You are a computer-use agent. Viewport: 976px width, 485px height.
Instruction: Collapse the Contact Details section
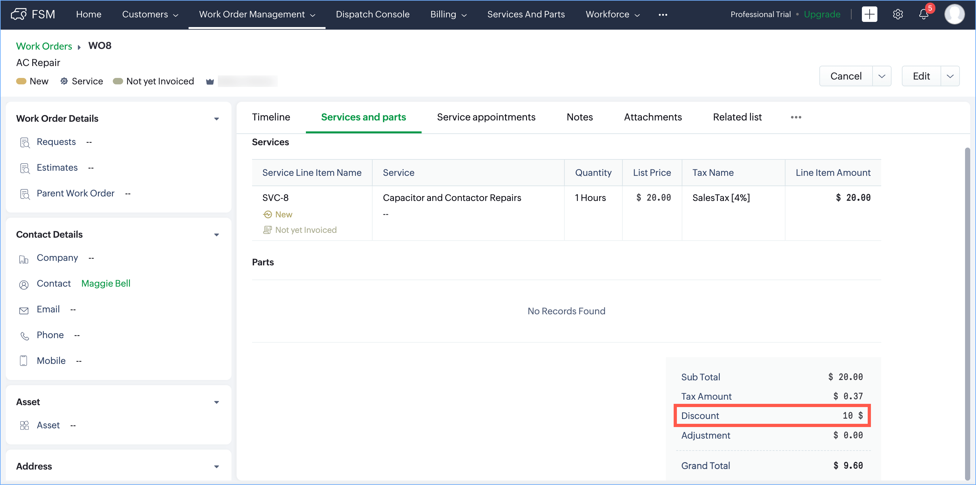(x=216, y=235)
